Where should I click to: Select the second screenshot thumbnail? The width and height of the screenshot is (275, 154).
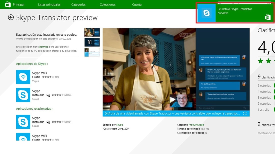(92, 42)
